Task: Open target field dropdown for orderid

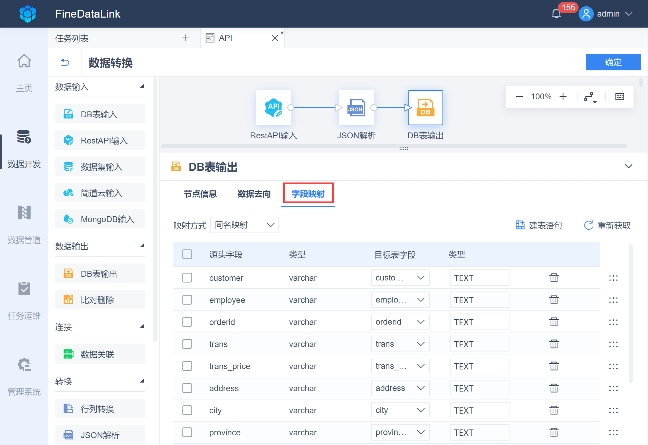Action: (400, 322)
